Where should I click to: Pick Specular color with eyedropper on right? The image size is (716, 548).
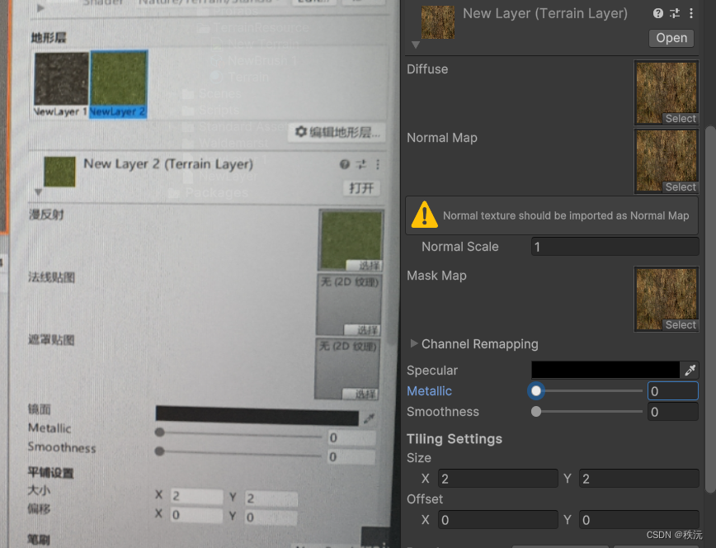(690, 370)
